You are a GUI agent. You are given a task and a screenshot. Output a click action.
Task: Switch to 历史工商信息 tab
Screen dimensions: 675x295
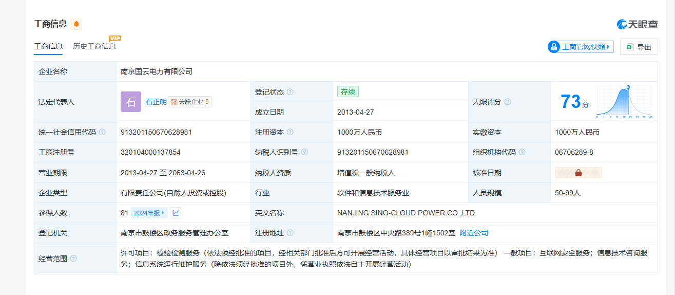click(94, 46)
